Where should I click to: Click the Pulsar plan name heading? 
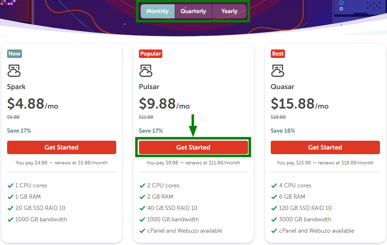(149, 87)
